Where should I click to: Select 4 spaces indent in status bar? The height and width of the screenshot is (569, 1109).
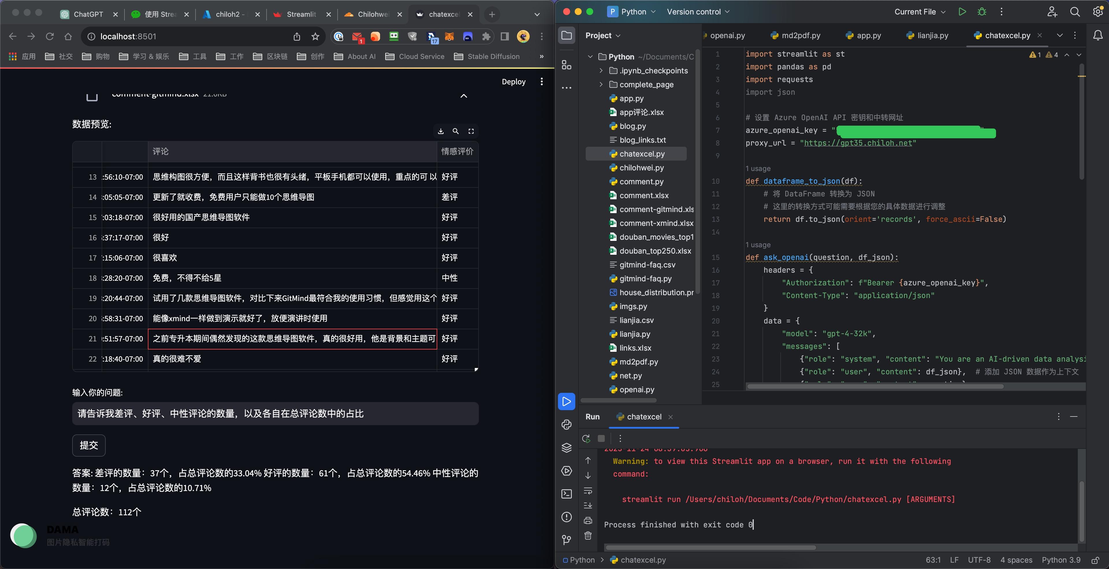(x=1016, y=560)
